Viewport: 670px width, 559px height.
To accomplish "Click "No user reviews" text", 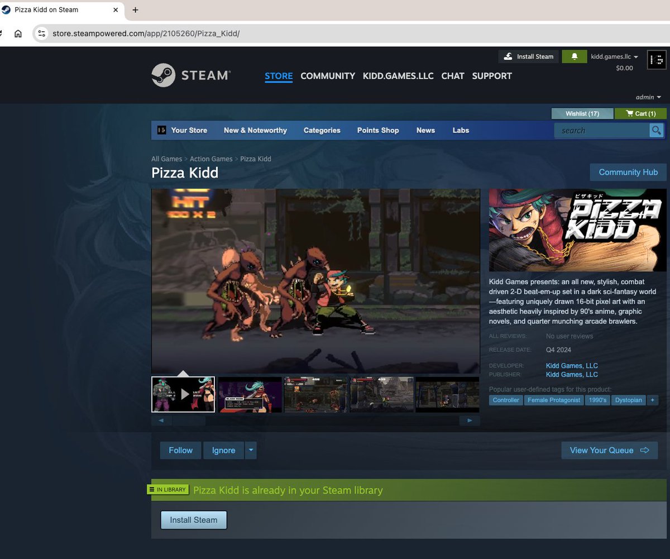I will (x=569, y=336).
